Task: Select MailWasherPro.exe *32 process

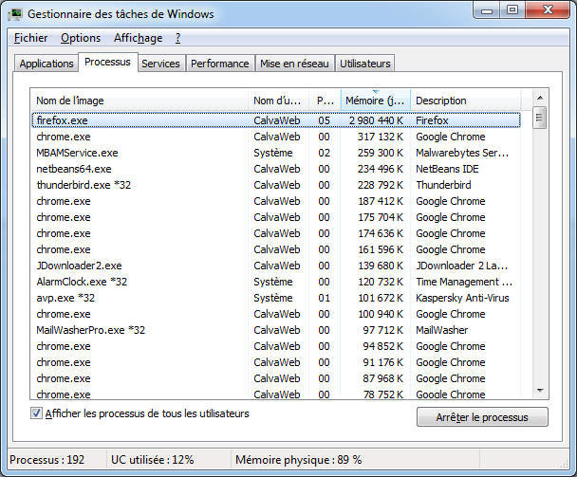Action: [x=276, y=330]
